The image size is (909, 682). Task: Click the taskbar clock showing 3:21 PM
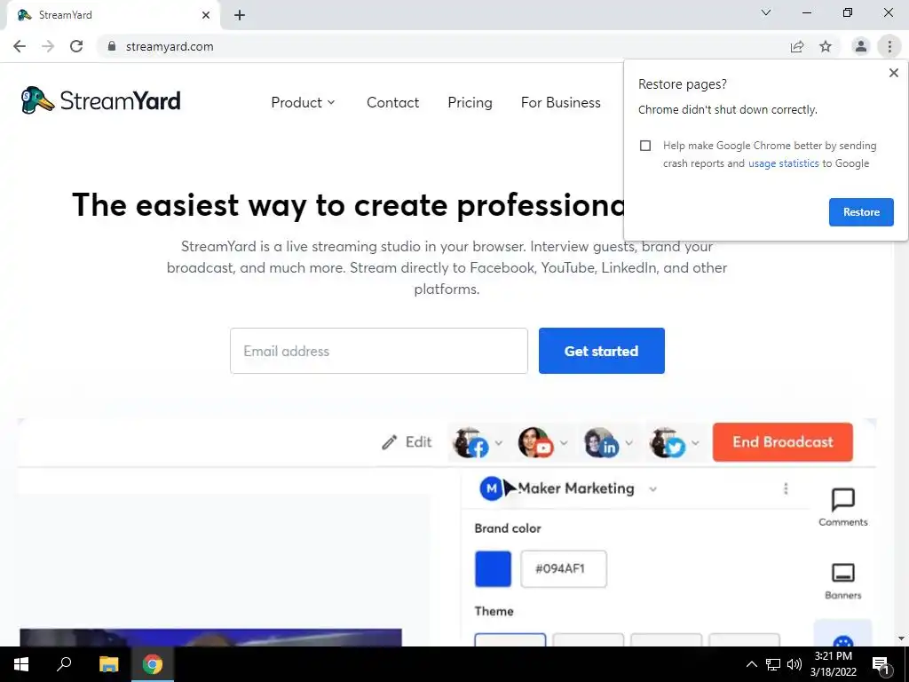(833, 664)
